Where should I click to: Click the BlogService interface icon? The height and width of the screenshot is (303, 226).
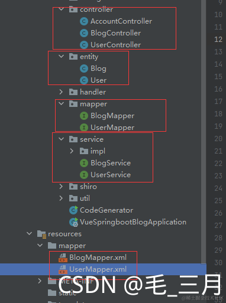[84, 163]
